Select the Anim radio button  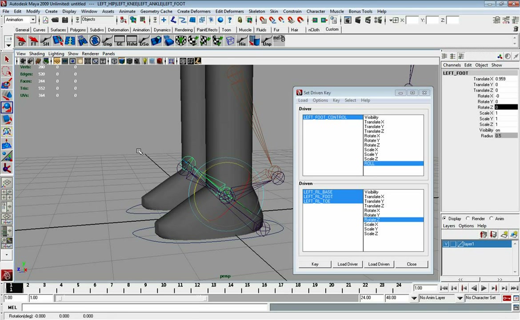tap(491, 219)
